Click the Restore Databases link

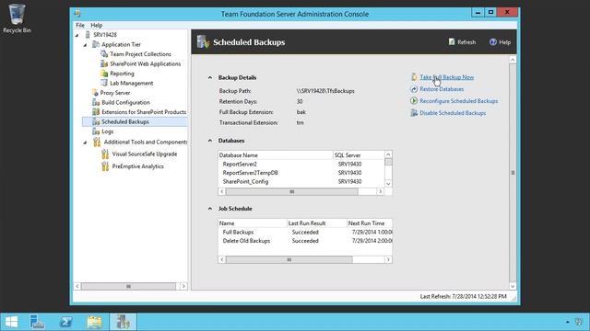click(x=442, y=89)
